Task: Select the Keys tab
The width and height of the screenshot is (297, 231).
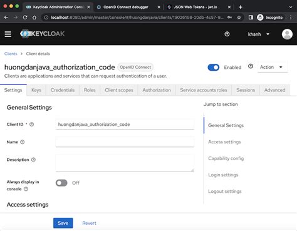Action: click(x=36, y=90)
